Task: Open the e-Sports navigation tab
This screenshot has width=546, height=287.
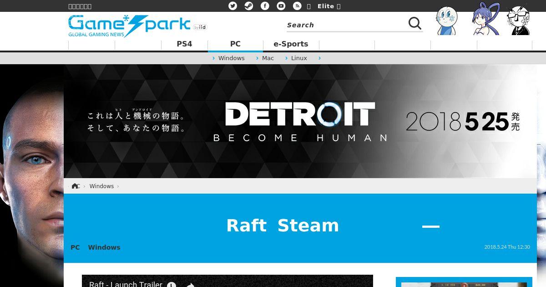Action: (291, 44)
